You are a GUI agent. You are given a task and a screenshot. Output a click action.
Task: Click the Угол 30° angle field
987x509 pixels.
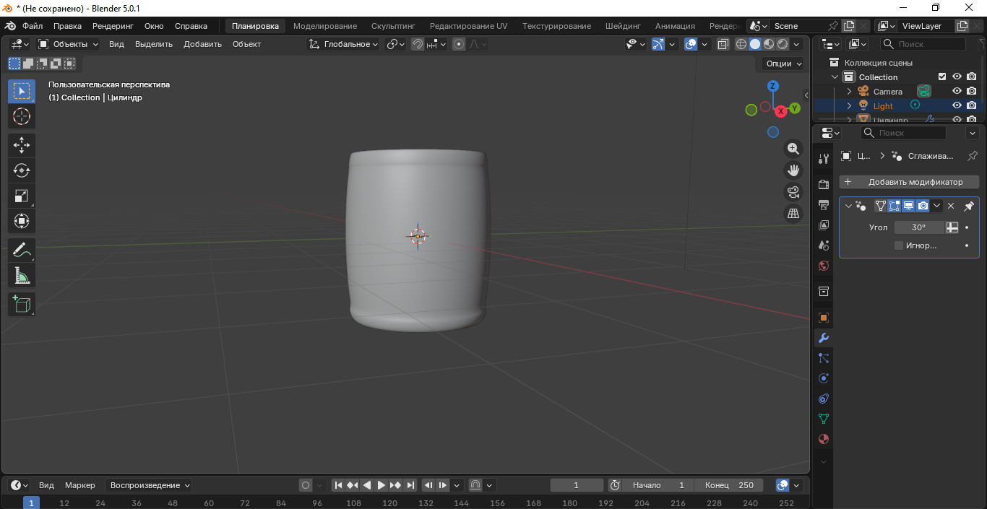(x=918, y=227)
